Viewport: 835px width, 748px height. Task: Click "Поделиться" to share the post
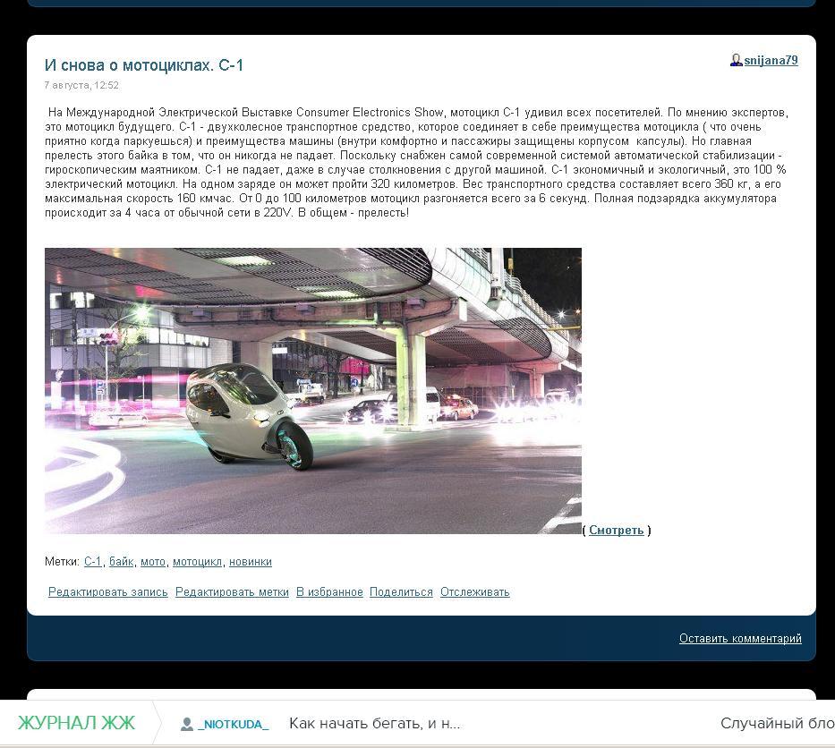pyautogui.click(x=401, y=592)
